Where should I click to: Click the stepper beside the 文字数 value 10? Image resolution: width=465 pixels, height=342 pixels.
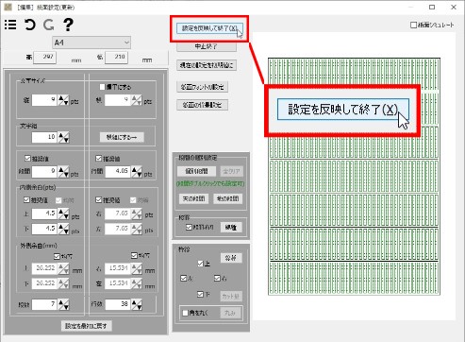pos(64,137)
